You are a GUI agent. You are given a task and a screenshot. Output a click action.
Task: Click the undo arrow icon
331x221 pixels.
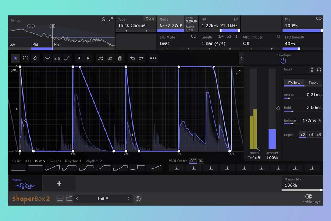(132, 58)
